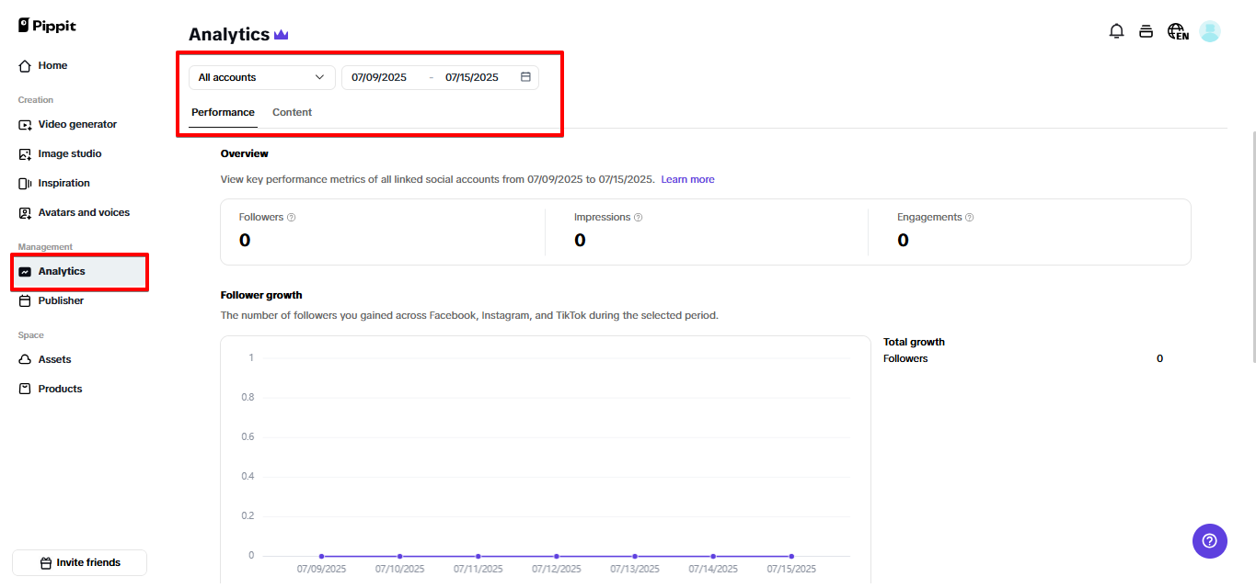The image size is (1256, 588).
Task: Click the Engagements info tooltip icon
Action: click(969, 218)
